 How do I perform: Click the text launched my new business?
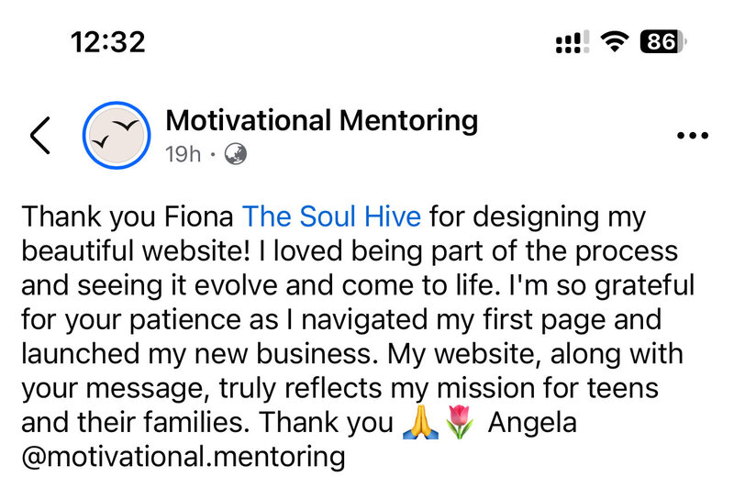pos(200,354)
